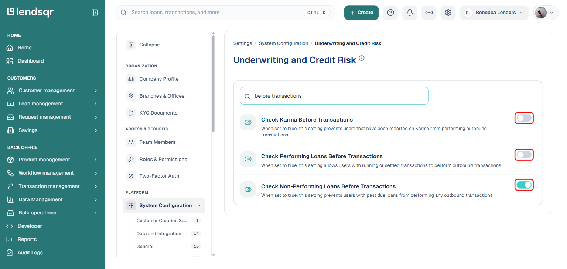This screenshot has width=567, height=269.
Task: Click the global search loans and transactions field
Action: 225,13
